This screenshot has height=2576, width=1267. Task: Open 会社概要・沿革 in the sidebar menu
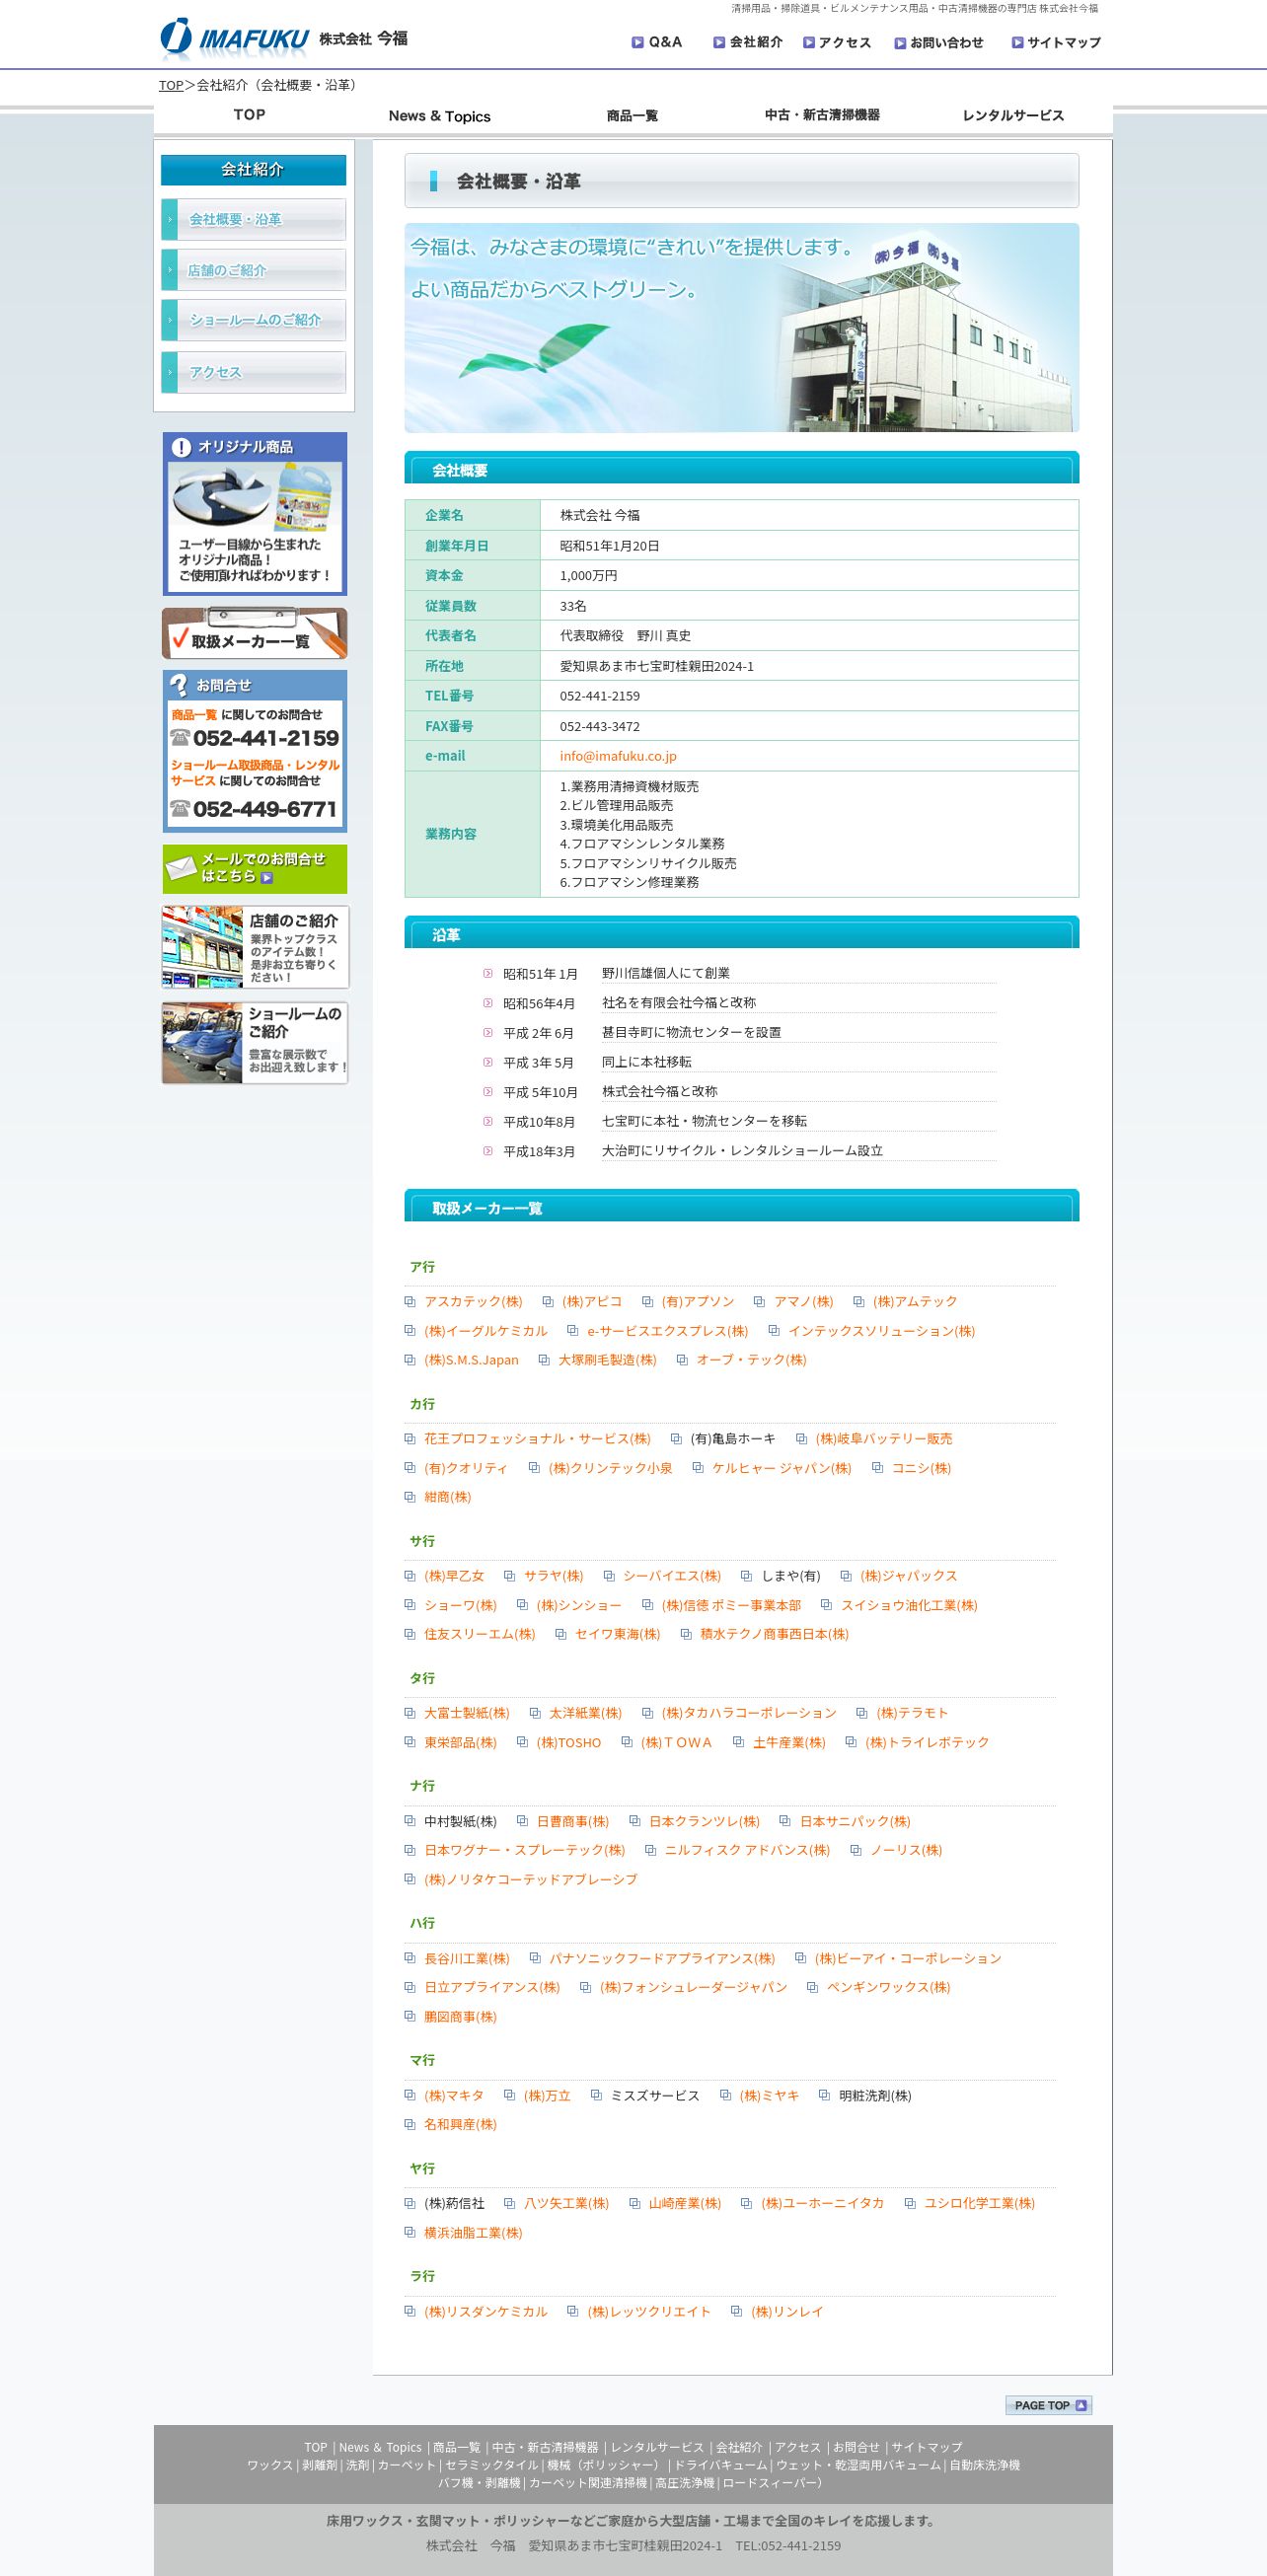pos(254,219)
